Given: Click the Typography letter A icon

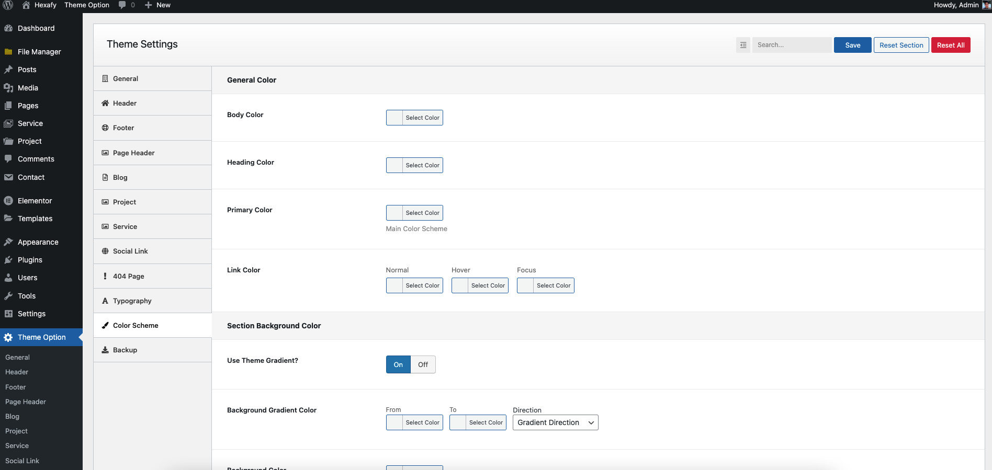Looking at the screenshot, I should [x=105, y=301].
